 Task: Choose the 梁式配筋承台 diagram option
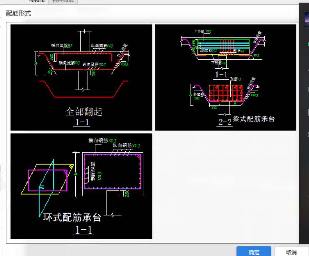pyautogui.click(x=225, y=77)
